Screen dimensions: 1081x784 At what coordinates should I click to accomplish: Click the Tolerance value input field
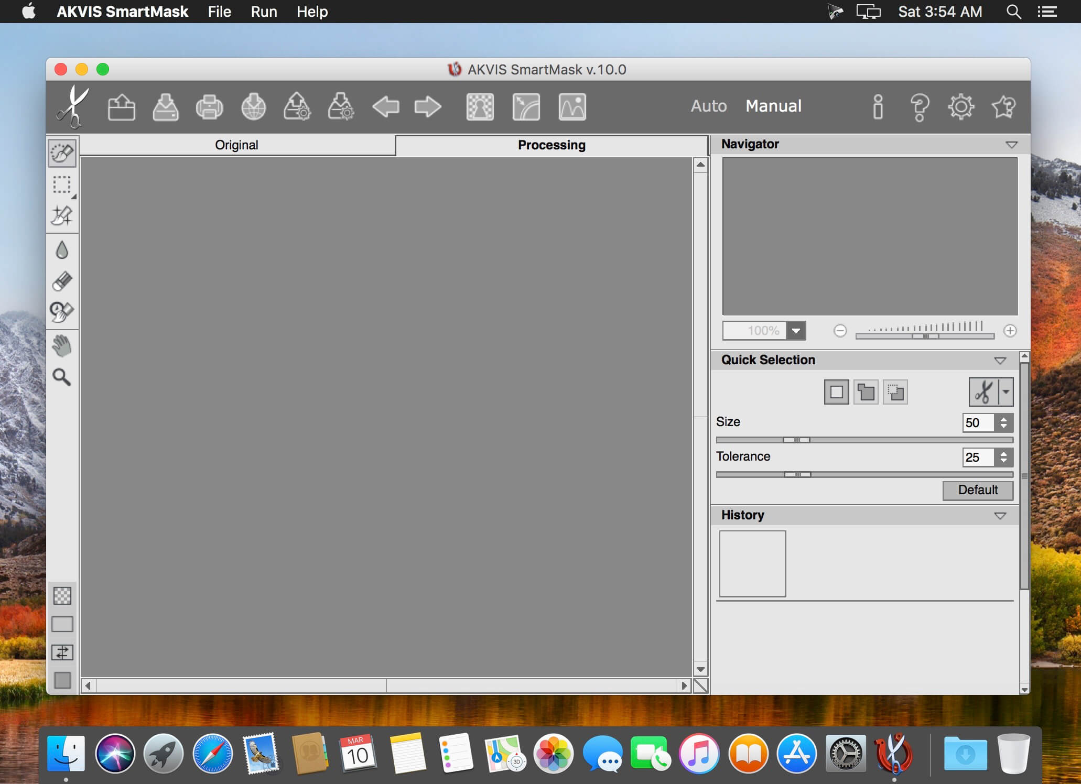pos(978,458)
